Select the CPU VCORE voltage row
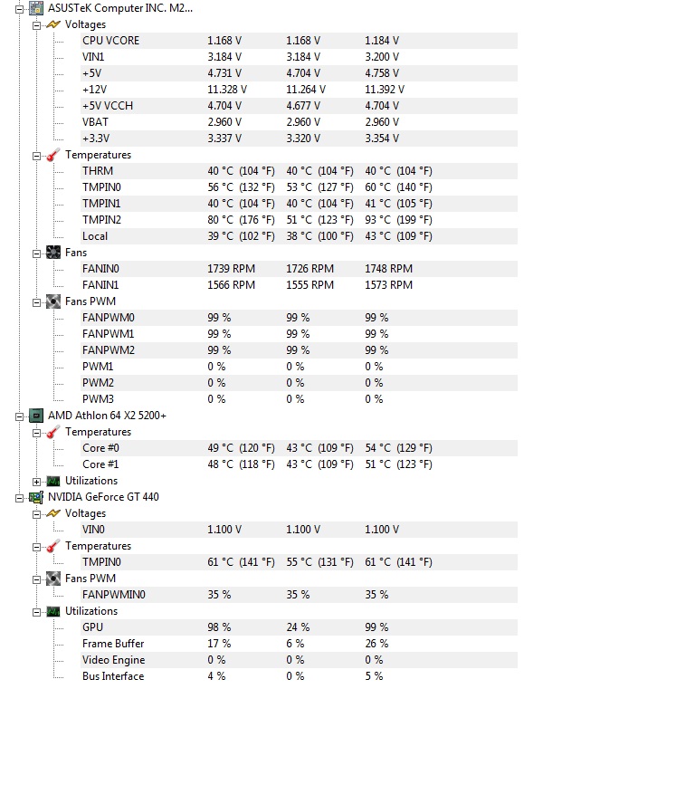695x794 pixels. [x=110, y=41]
